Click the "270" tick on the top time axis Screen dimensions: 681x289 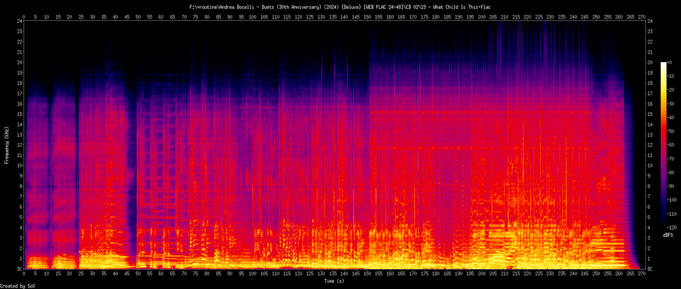(x=643, y=17)
